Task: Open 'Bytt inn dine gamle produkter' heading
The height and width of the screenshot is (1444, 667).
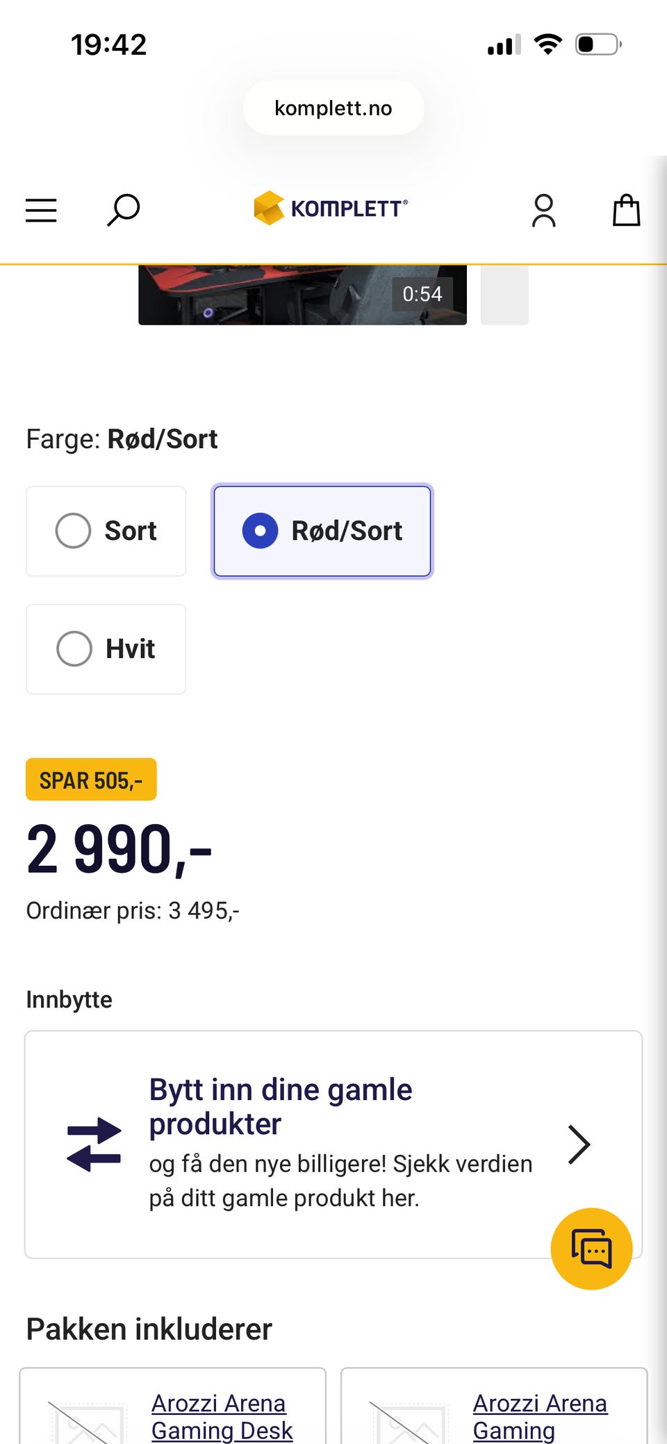Action: tap(281, 1106)
